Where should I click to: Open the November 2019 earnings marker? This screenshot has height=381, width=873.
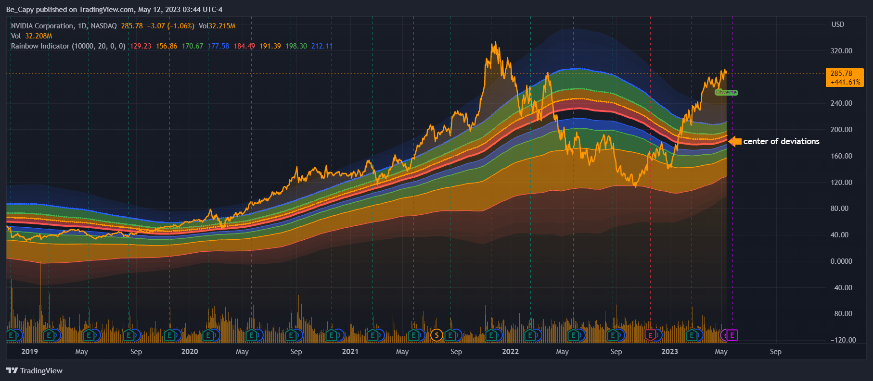coord(170,335)
